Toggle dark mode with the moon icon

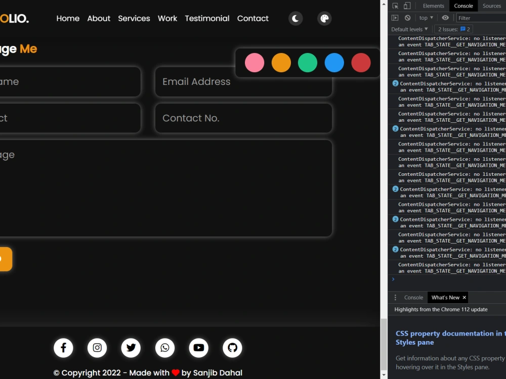[x=296, y=19]
